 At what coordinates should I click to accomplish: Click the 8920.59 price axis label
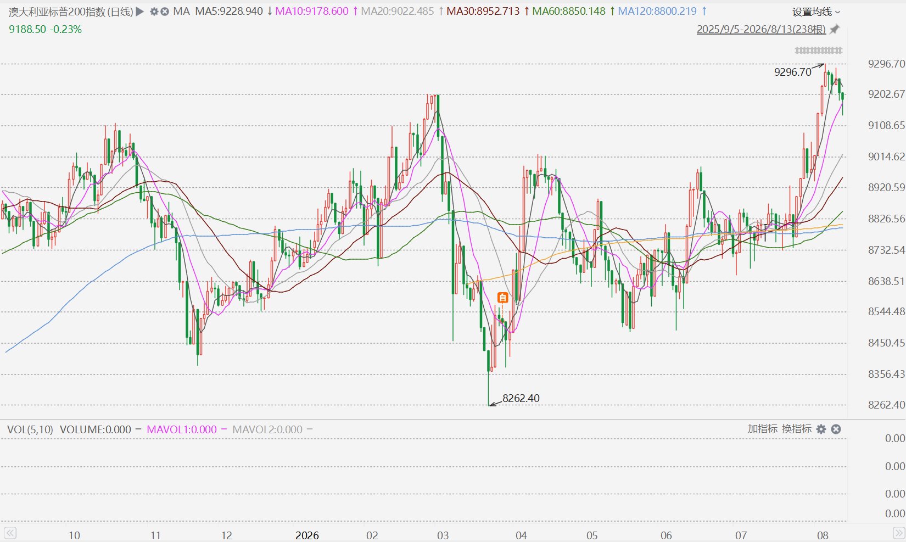[x=886, y=187]
